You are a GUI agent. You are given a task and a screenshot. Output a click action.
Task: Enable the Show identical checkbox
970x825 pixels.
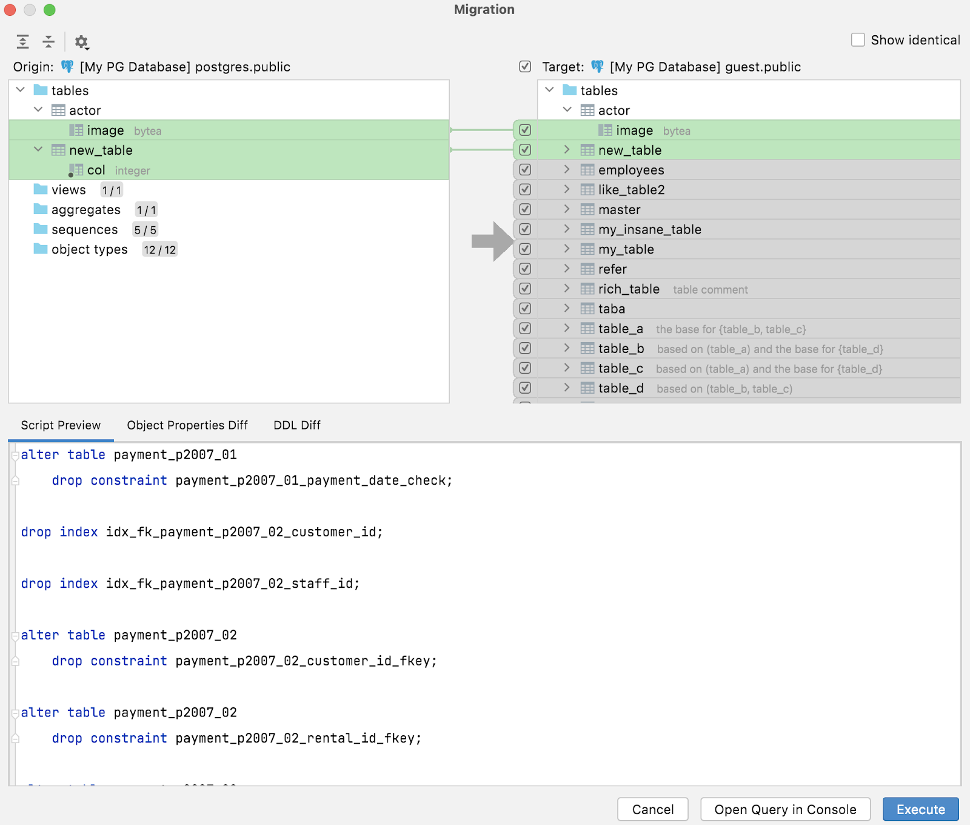(858, 40)
